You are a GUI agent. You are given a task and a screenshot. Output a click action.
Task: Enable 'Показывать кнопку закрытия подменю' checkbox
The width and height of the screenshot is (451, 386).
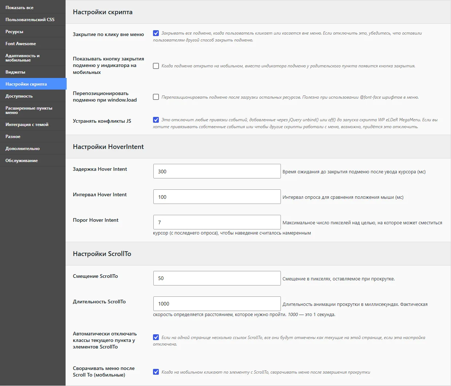point(156,66)
